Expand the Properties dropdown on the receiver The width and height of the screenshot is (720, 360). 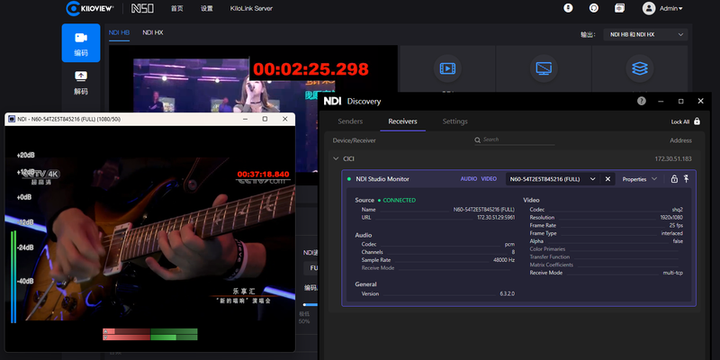[x=639, y=179]
